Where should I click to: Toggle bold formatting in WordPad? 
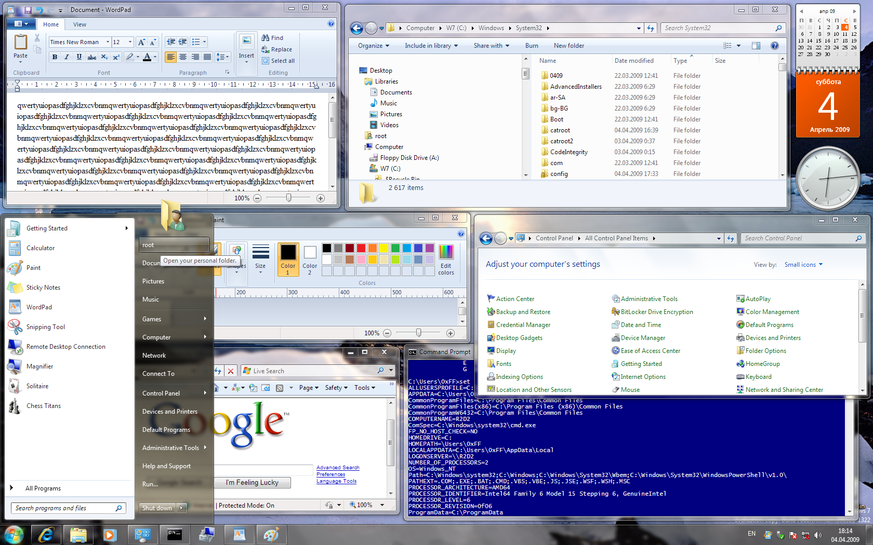click(x=55, y=57)
